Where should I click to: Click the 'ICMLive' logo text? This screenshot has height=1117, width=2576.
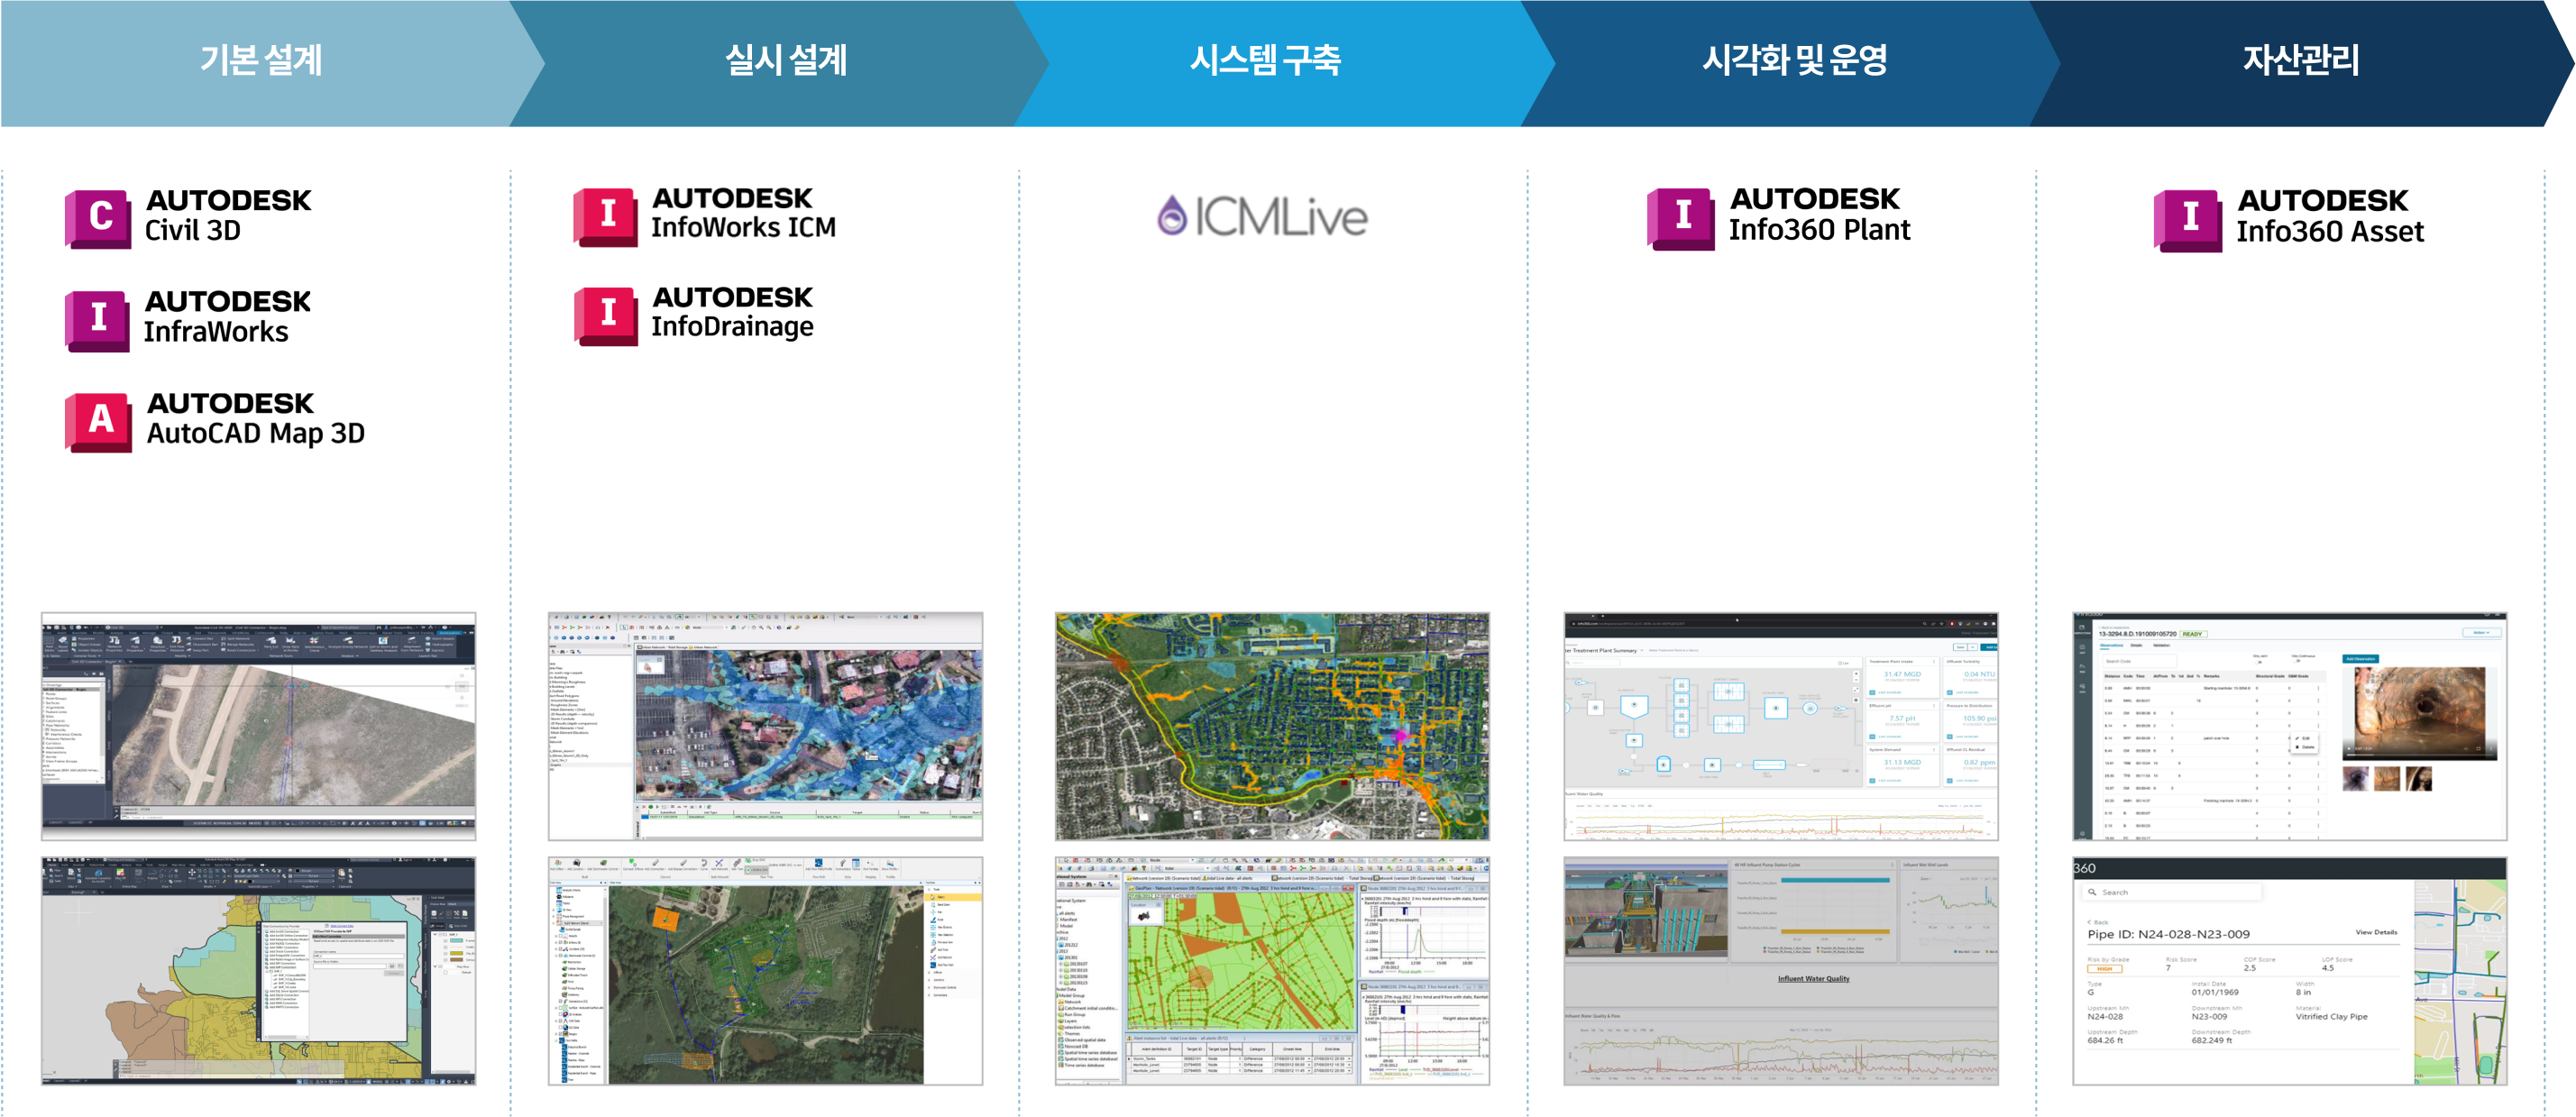pos(1281,217)
